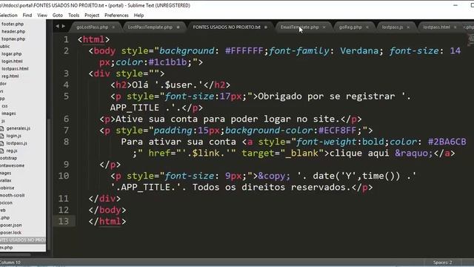Close the EmailTemplate.php tab
Image resolution: width=474 pixels, height=267 pixels.
324,27
